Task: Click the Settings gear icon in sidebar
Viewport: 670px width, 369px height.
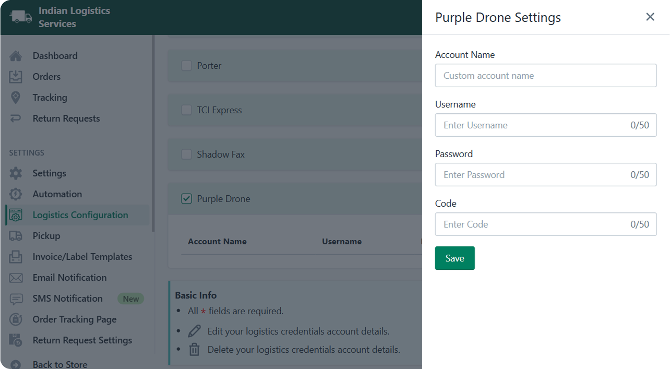Action: (x=16, y=173)
